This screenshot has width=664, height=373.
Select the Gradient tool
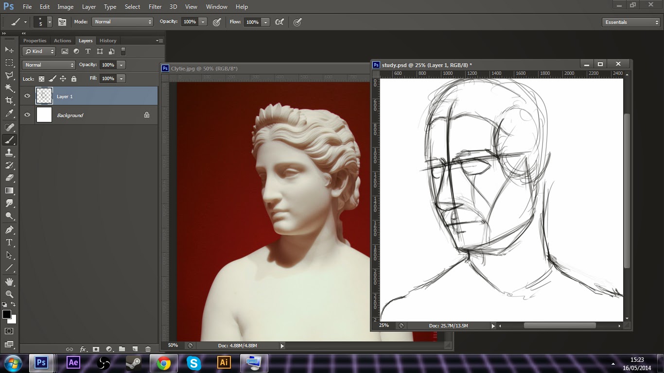(x=9, y=190)
